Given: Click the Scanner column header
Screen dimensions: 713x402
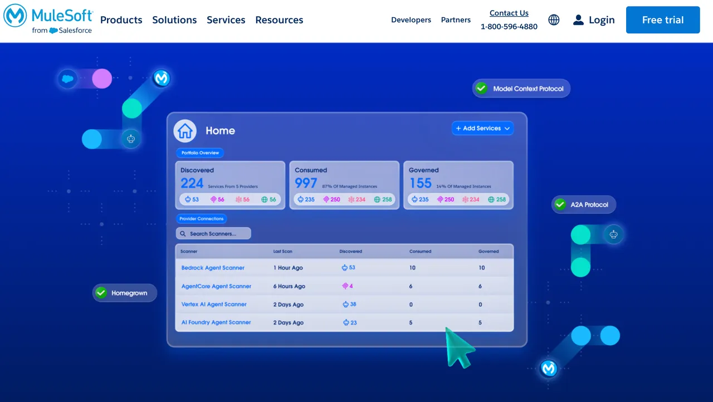Looking at the screenshot, I should pos(189,252).
